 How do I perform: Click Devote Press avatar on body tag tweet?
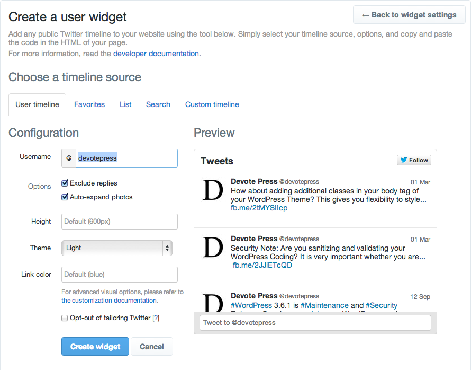[x=213, y=190]
